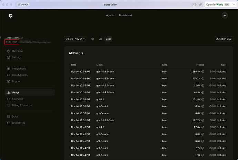The height and width of the screenshot is (160, 238).
Task: Click the Billing & Invoices card icon
Action: tap(9, 105)
